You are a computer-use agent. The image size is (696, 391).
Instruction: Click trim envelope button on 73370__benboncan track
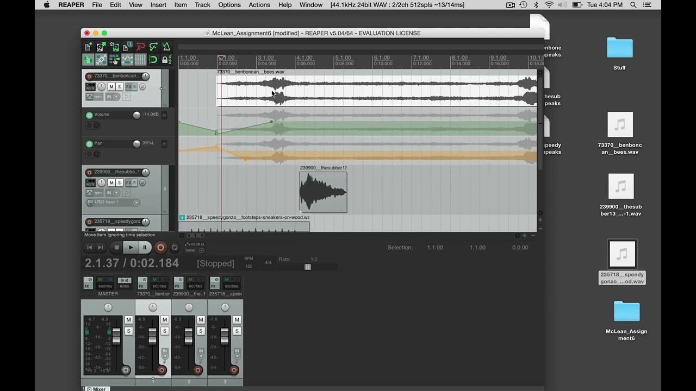[94, 97]
